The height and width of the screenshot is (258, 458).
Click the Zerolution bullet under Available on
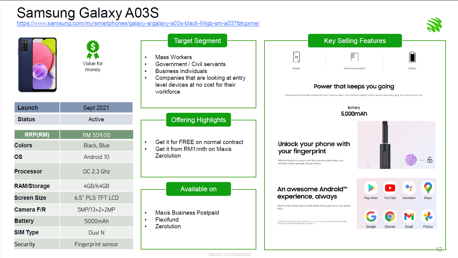tap(168, 226)
